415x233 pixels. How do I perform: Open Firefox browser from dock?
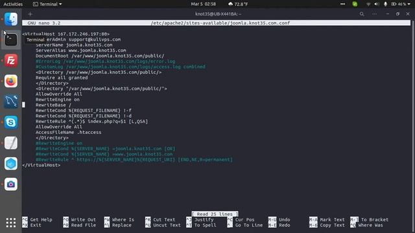pyautogui.click(x=11, y=81)
